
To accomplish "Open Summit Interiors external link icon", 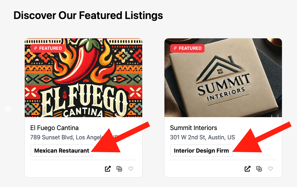I will point(248,169).
